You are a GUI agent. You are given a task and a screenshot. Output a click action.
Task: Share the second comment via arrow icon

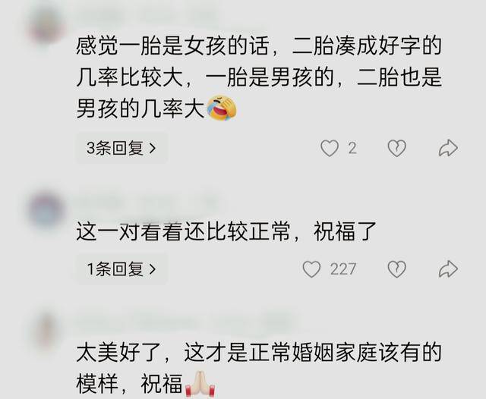pyautogui.click(x=448, y=269)
